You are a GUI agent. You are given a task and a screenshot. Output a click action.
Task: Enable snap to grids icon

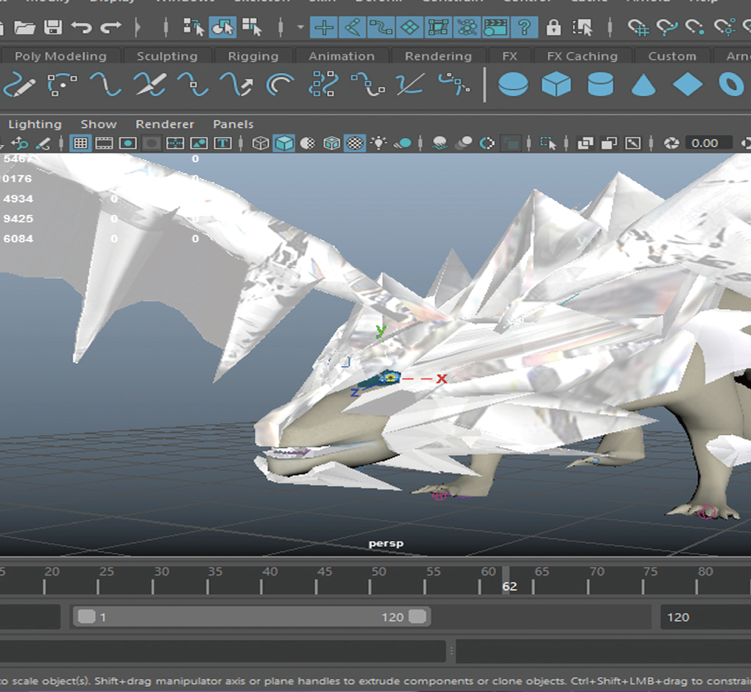pyautogui.click(x=638, y=27)
